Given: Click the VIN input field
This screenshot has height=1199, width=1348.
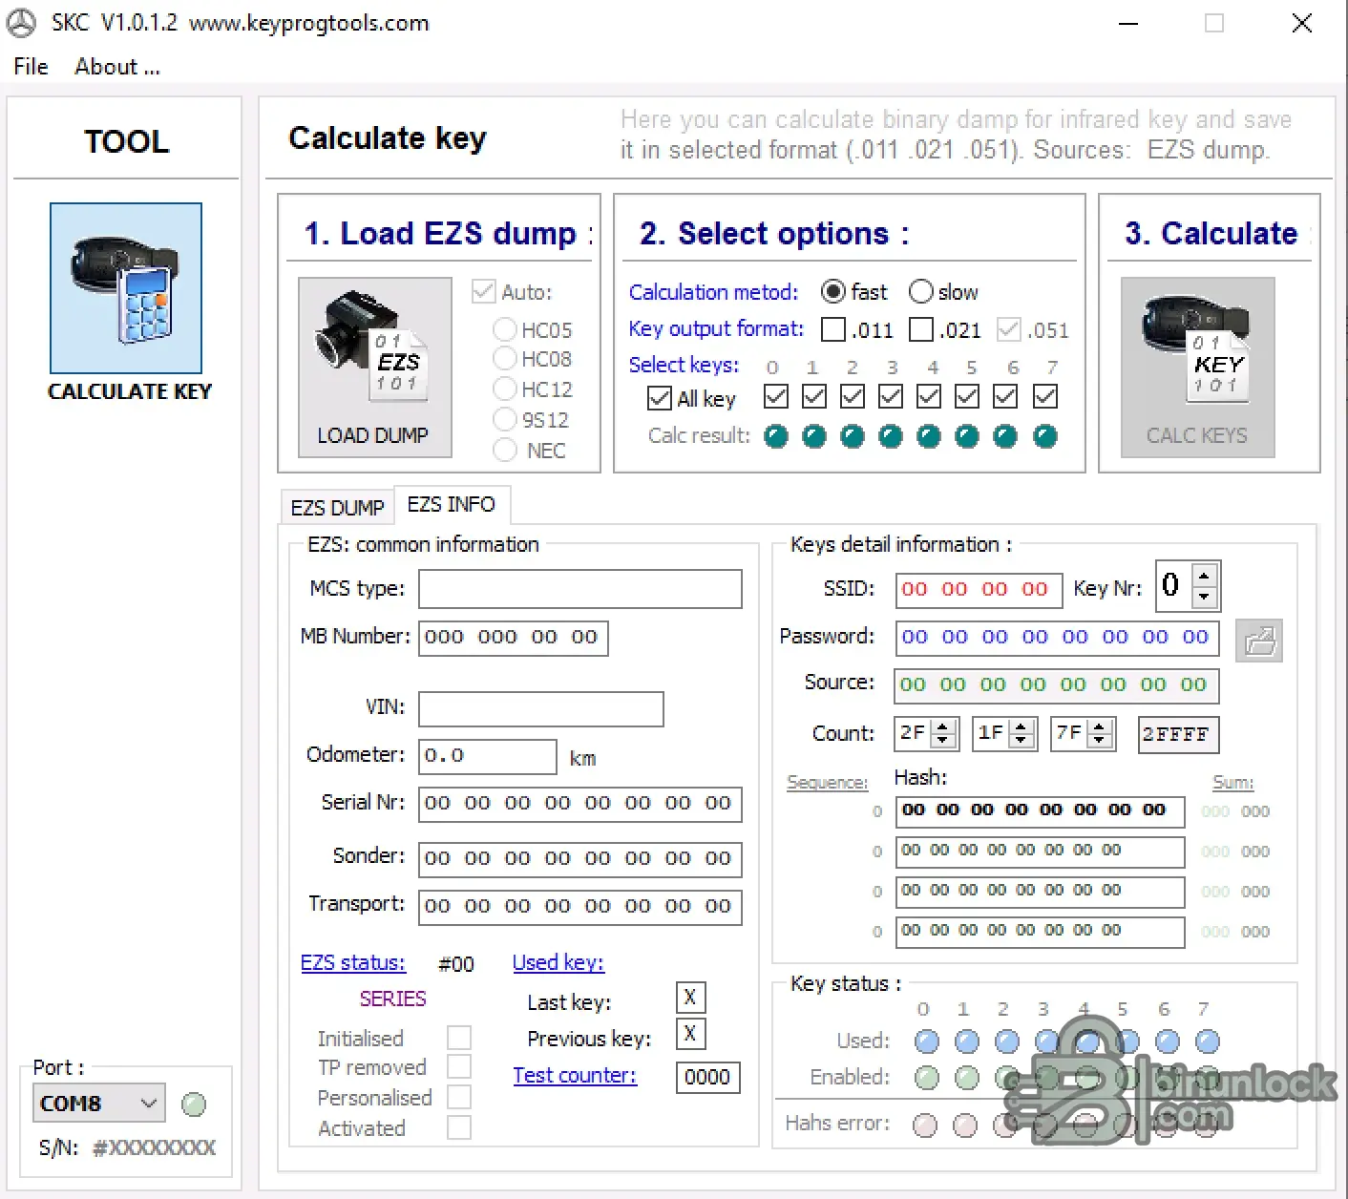Looking at the screenshot, I should 541,709.
